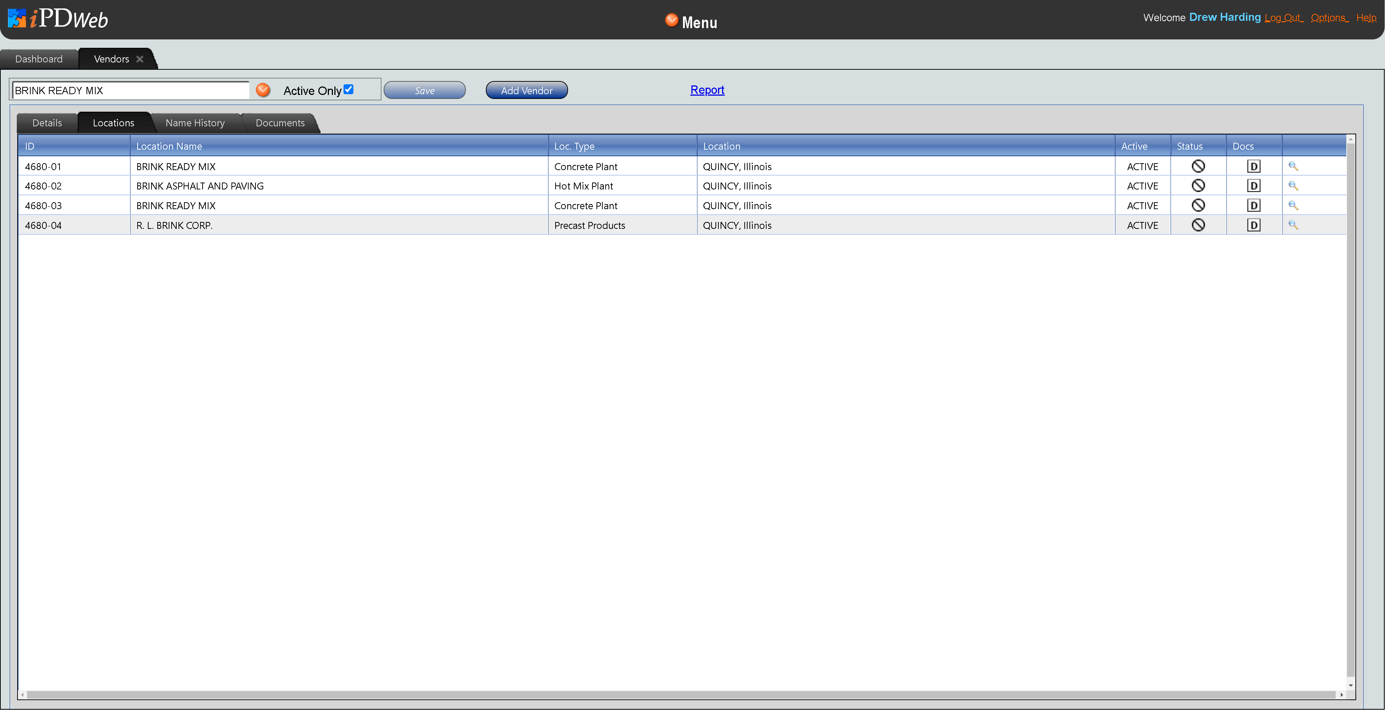Viewport: 1385px width, 710px height.
Task: Open docs icon for location 4680-03
Action: point(1253,205)
